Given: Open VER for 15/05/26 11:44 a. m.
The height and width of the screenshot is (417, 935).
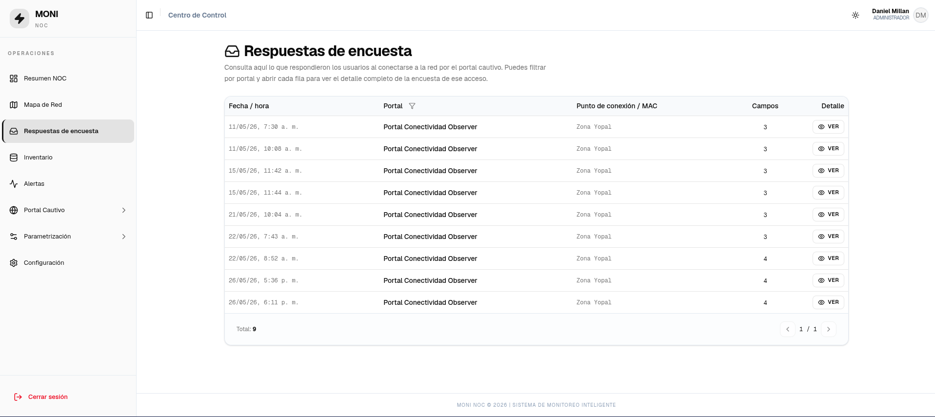Looking at the screenshot, I should (828, 193).
